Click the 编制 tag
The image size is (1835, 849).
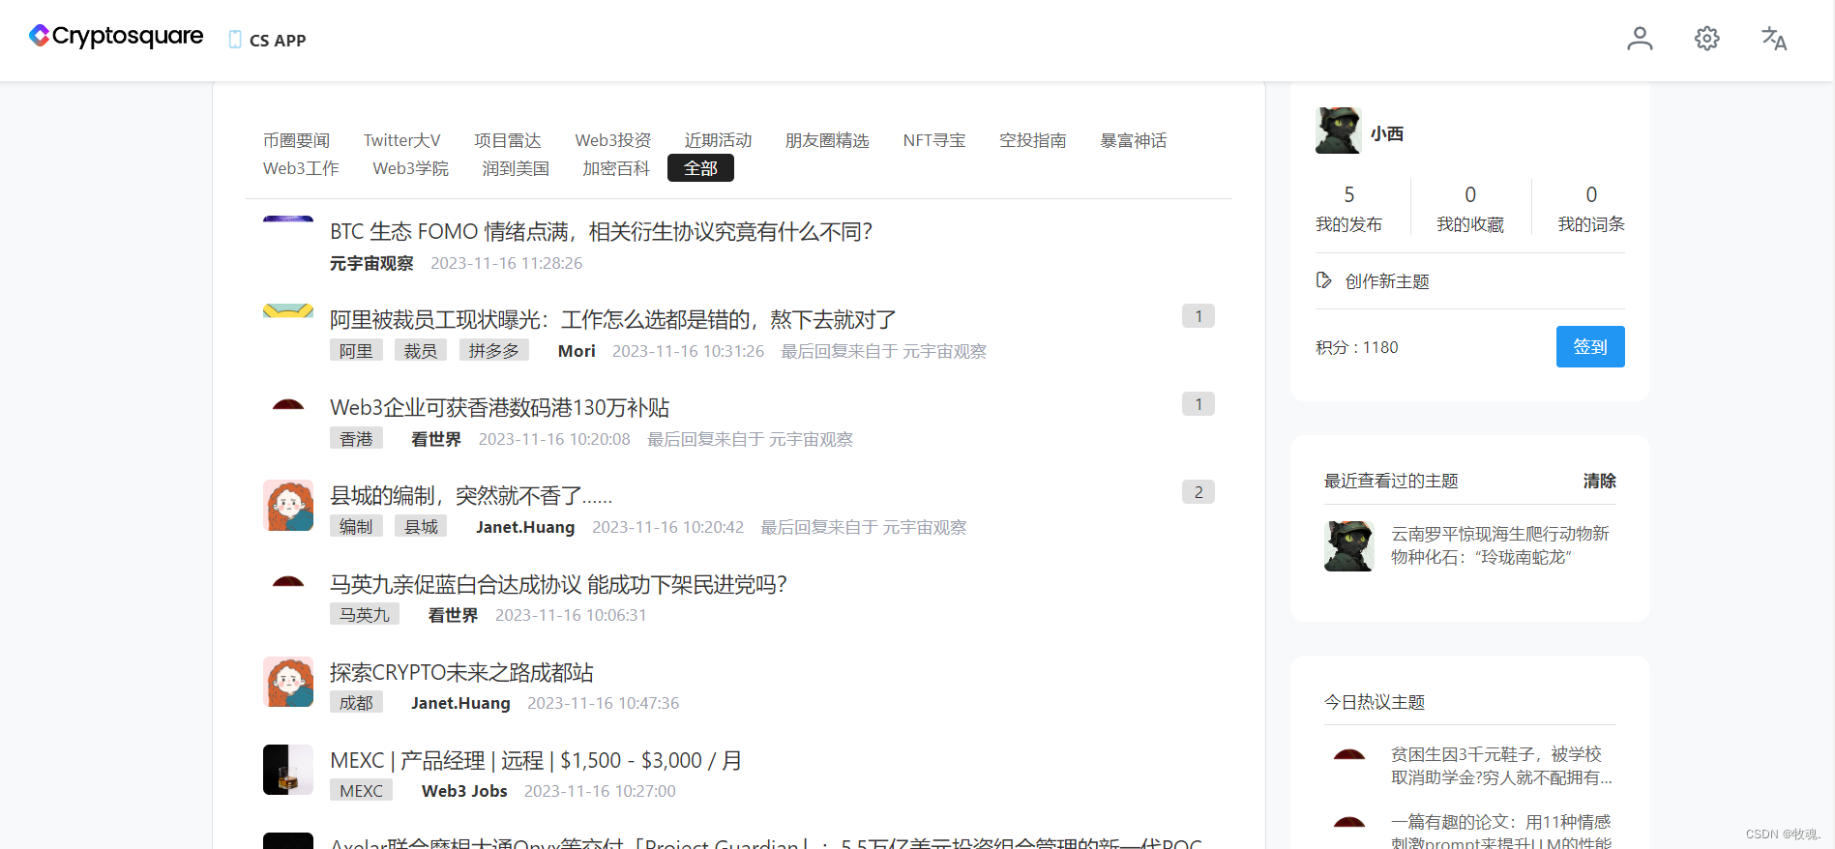[x=356, y=526]
